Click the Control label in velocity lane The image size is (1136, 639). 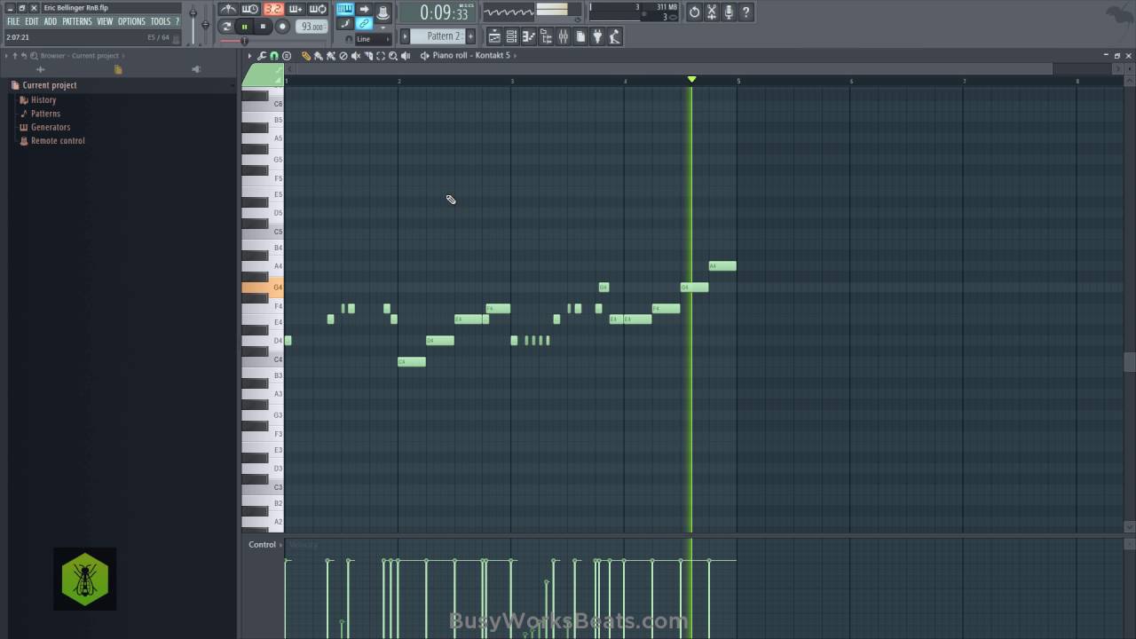click(x=262, y=545)
